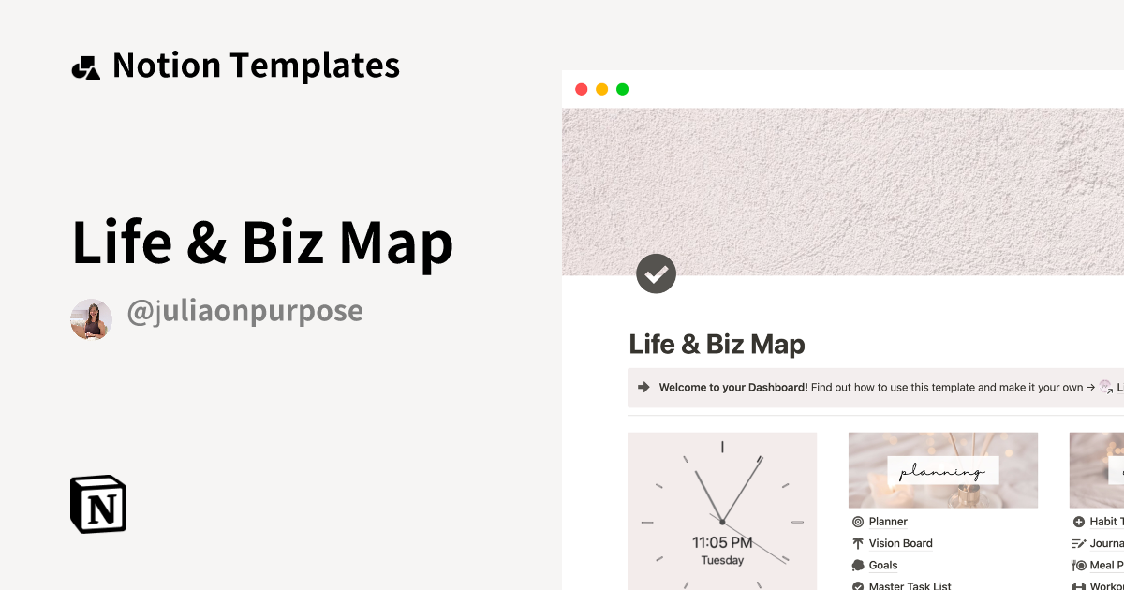Screen dimensions: 1124x590
Task: Open the Planner page link
Action: click(x=888, y=522)
